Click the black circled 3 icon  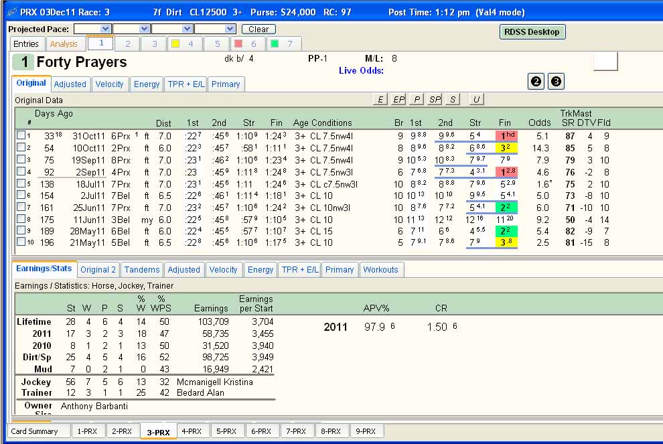[x=556, y=81]
